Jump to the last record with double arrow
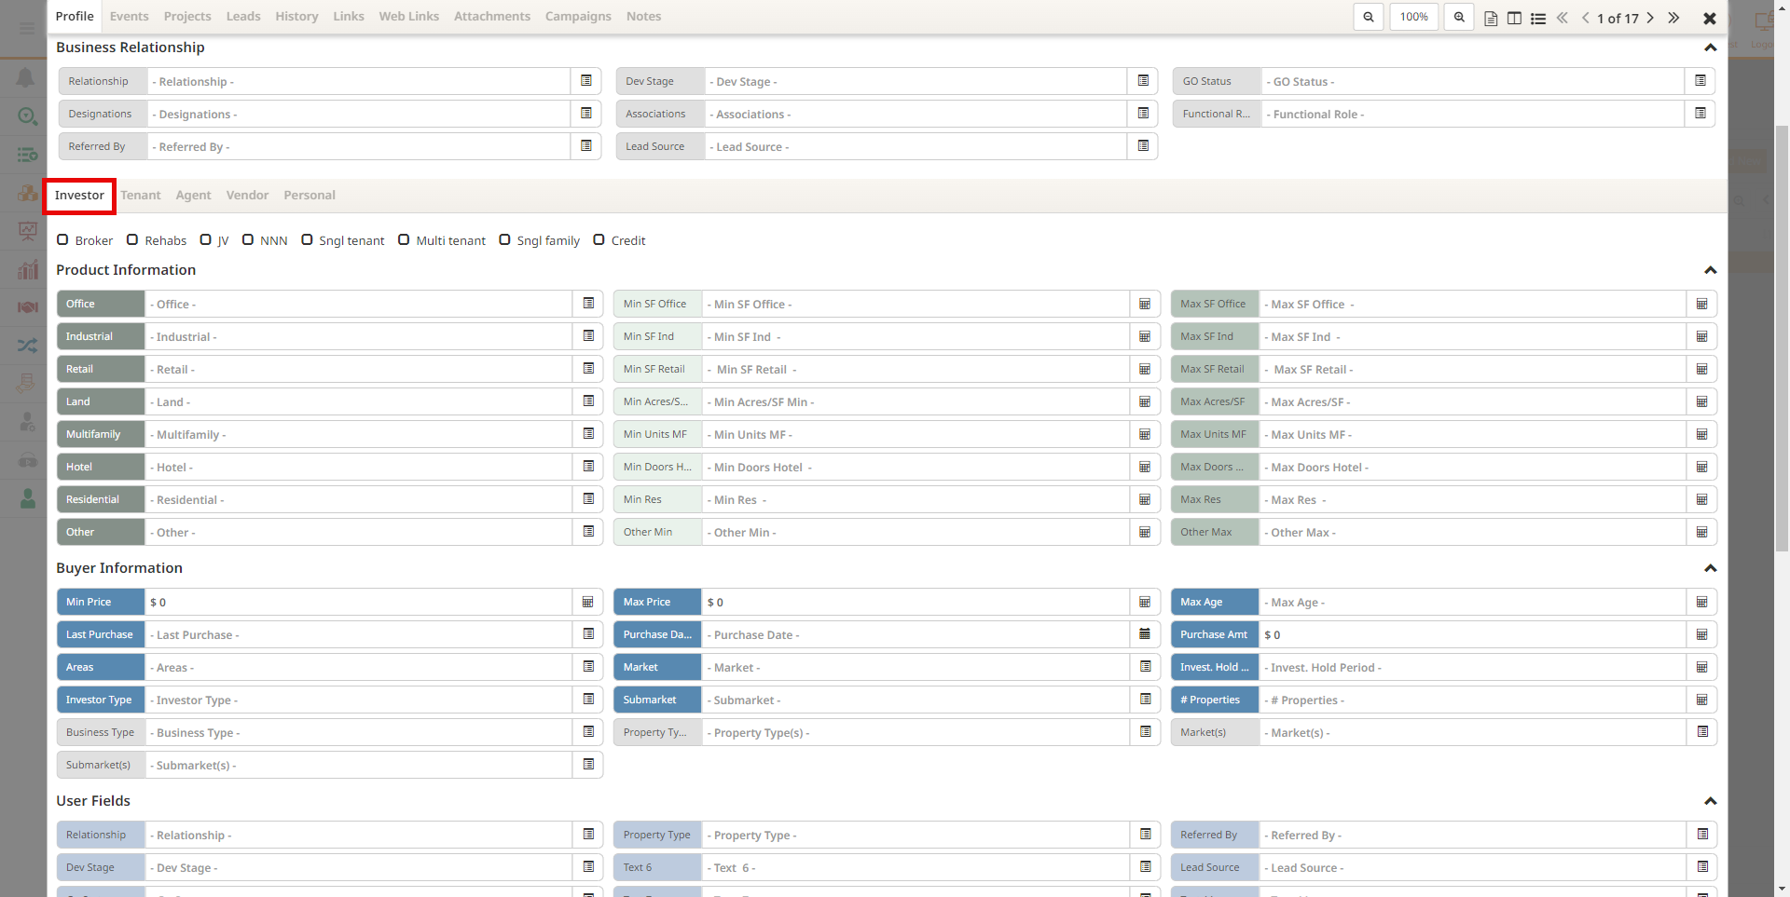The width and height of the screenshot is (1790, 897). click(1673, 18)
